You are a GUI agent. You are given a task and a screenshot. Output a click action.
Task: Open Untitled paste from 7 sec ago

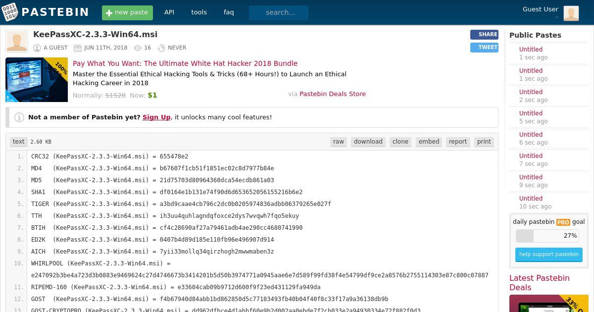point(531,156)
